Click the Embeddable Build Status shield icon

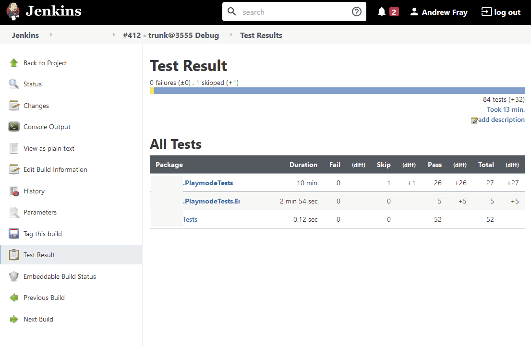coord(14,276)
